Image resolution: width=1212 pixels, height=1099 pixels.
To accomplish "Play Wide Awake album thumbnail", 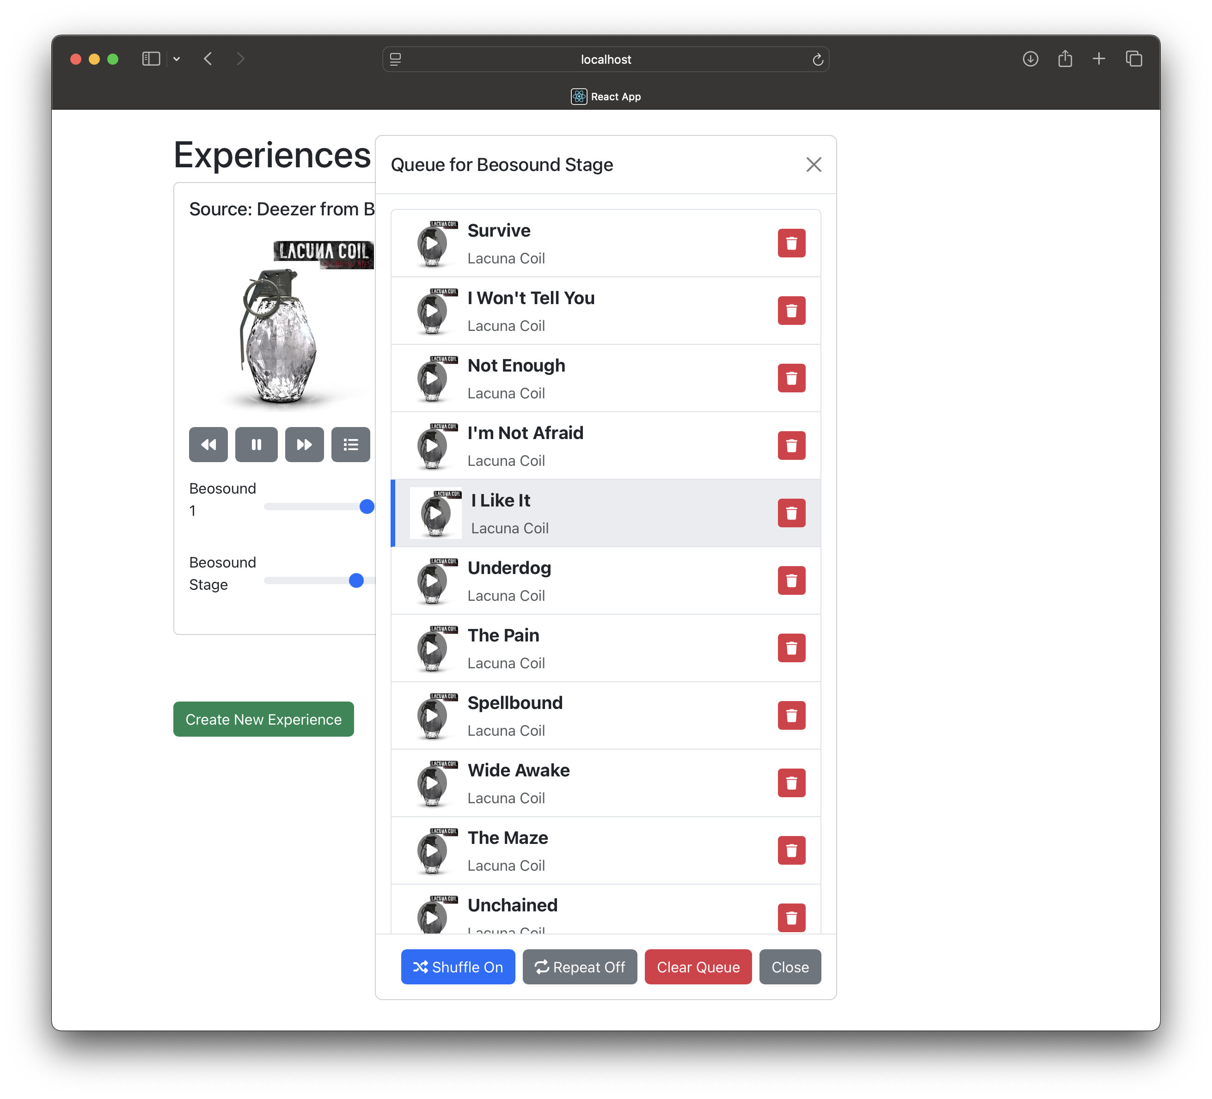I will [x=432, y=783].
